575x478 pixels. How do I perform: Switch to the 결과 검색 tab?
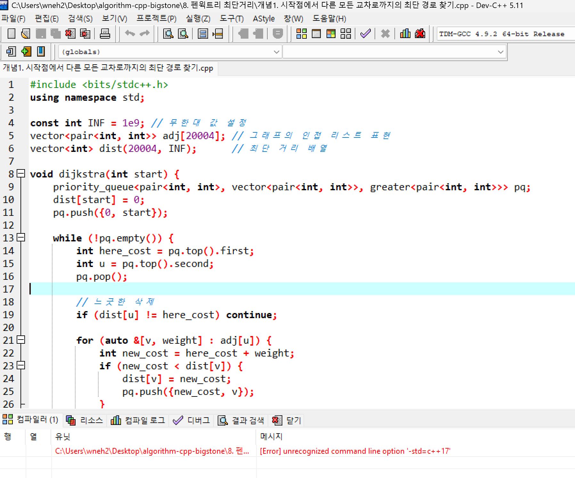pos(241,420)
